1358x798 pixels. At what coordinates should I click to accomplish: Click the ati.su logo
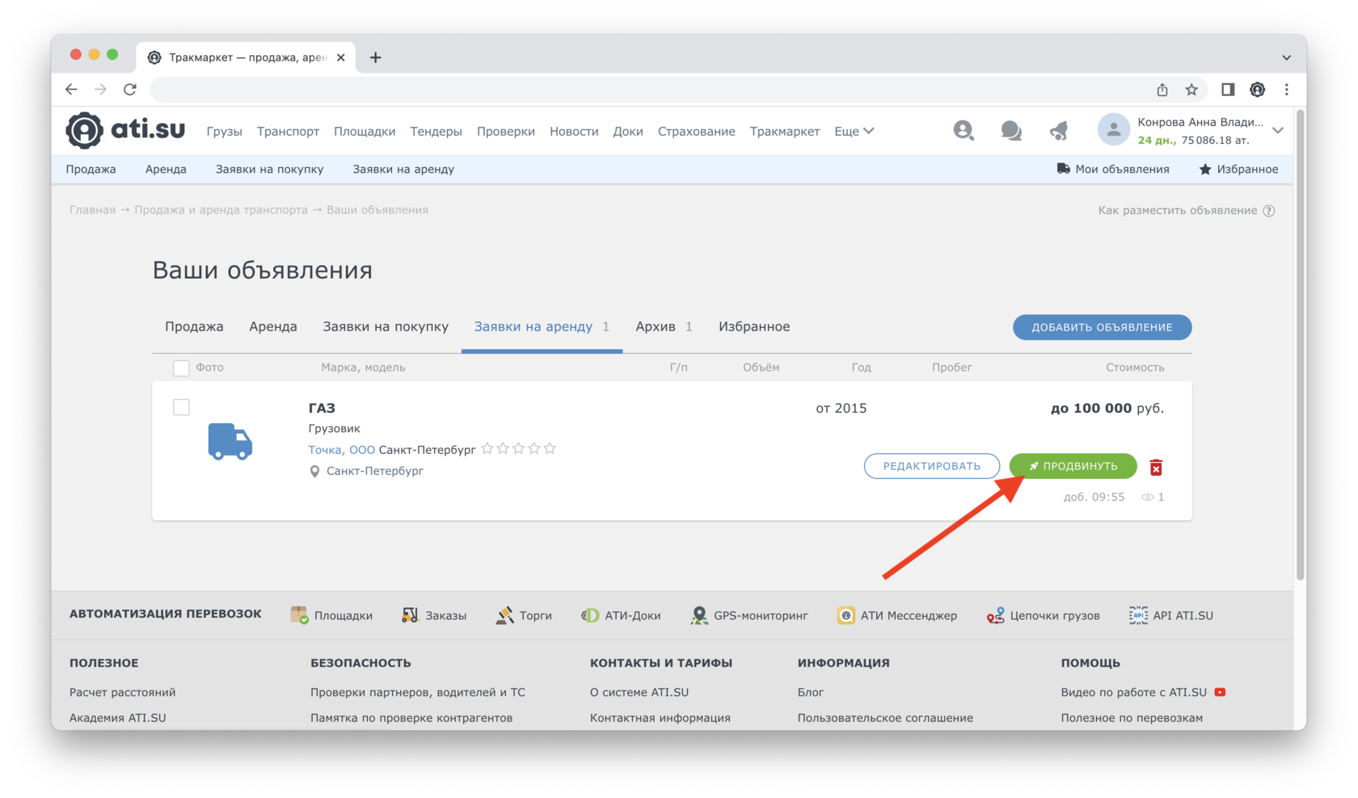pos(125,130)
